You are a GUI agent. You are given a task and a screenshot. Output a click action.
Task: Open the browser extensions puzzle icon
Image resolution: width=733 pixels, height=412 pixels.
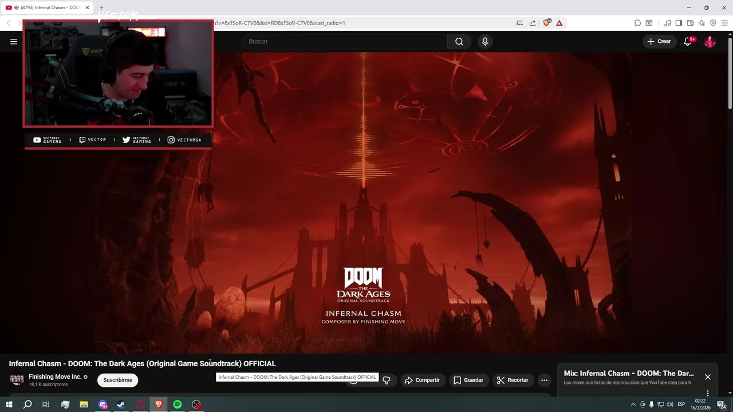coord(637,23)
